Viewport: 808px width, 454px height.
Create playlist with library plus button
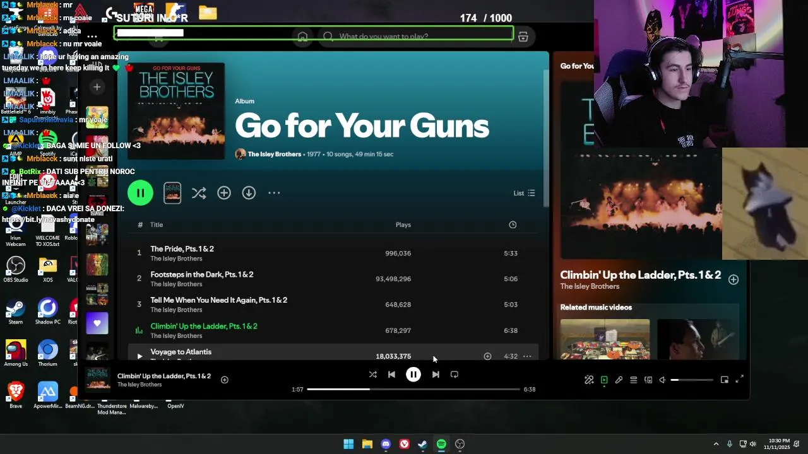[x=97, y=87]
